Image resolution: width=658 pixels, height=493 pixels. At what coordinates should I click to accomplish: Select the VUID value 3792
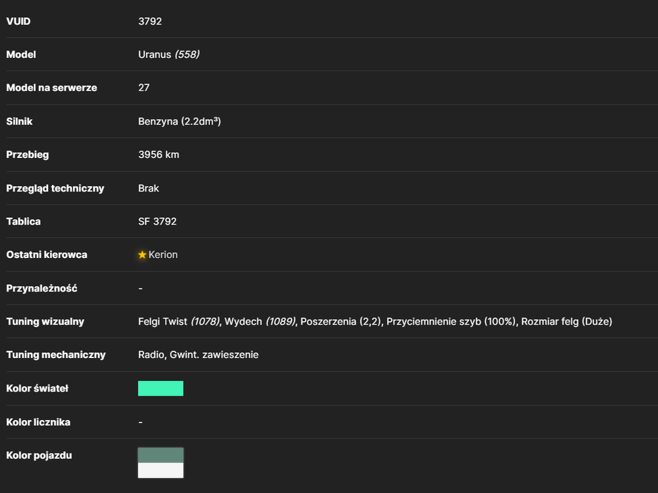point(150,22)
